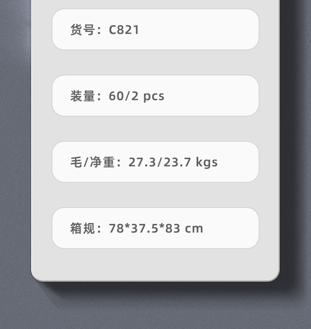Select the 60/2 packing quantity value

coord(124,96)
